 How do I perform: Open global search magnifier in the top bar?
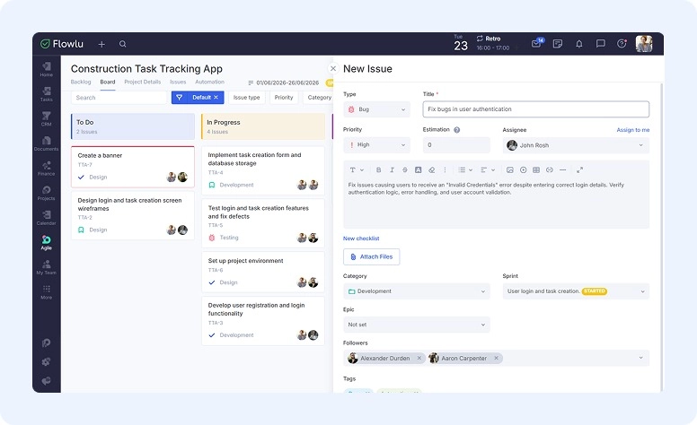123,44
